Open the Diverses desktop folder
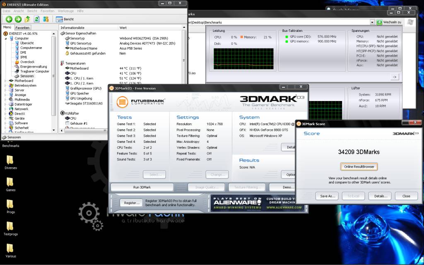Image resolution: width=424 pixels, height=265 pixels. tap(10, 162)
